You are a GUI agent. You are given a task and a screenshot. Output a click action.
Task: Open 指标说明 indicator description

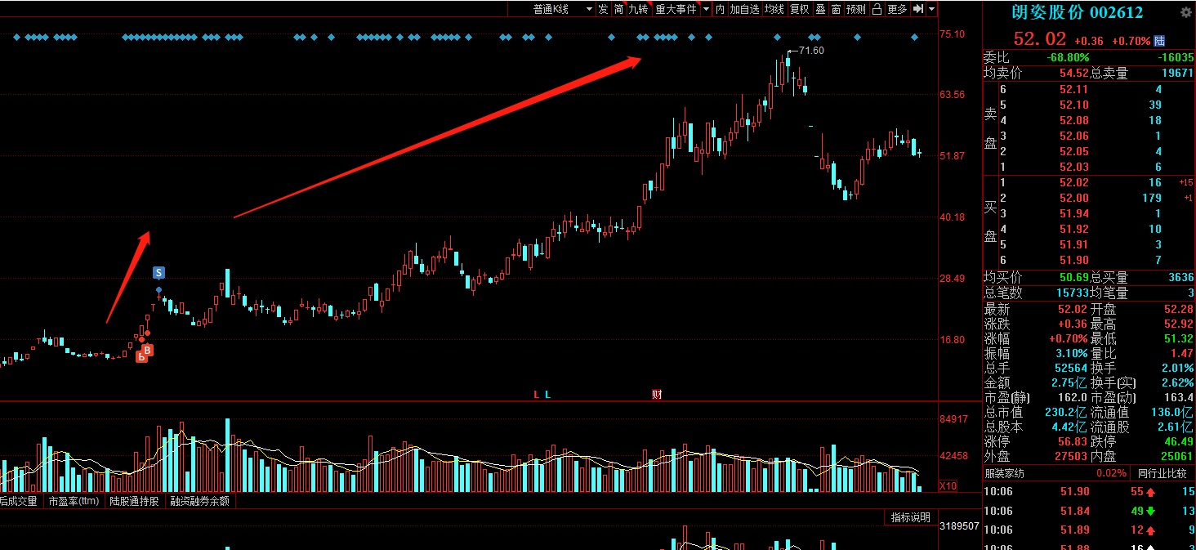910,517
